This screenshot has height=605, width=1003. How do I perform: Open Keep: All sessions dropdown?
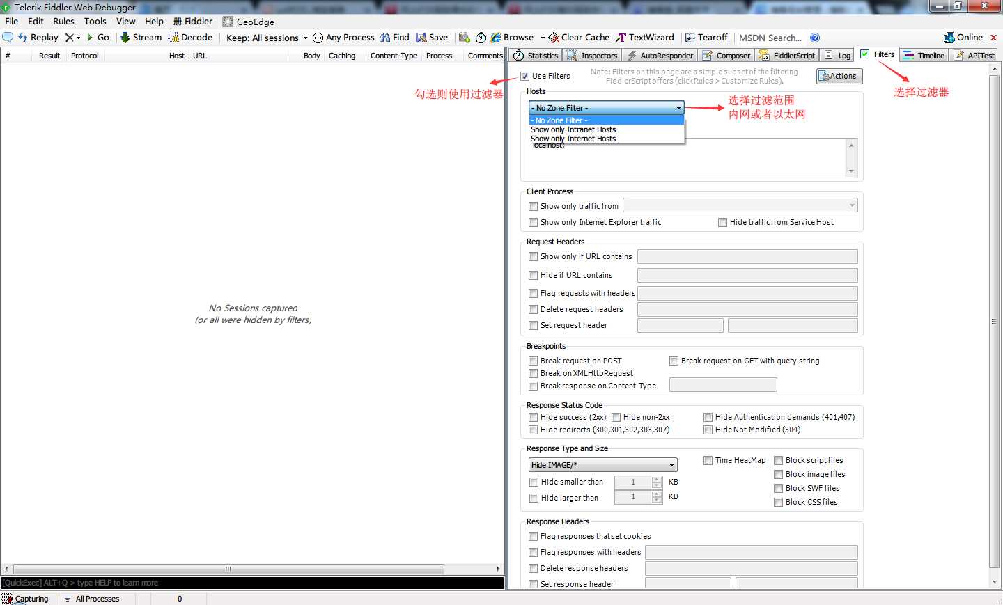click(x=267, y=38)
